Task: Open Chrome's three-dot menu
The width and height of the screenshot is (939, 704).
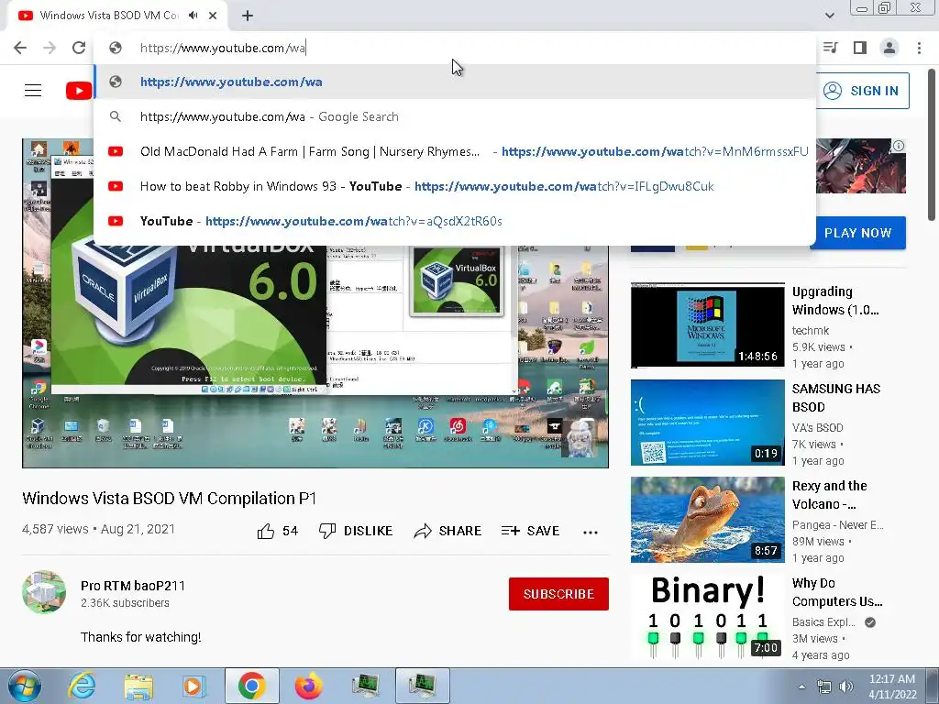Action: tap(919, 48)
